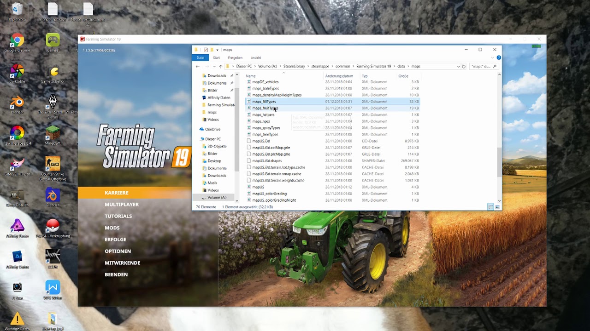590x331 pixels.
Task: Click the Änderungsdatum column header
Action: [339, 76]
